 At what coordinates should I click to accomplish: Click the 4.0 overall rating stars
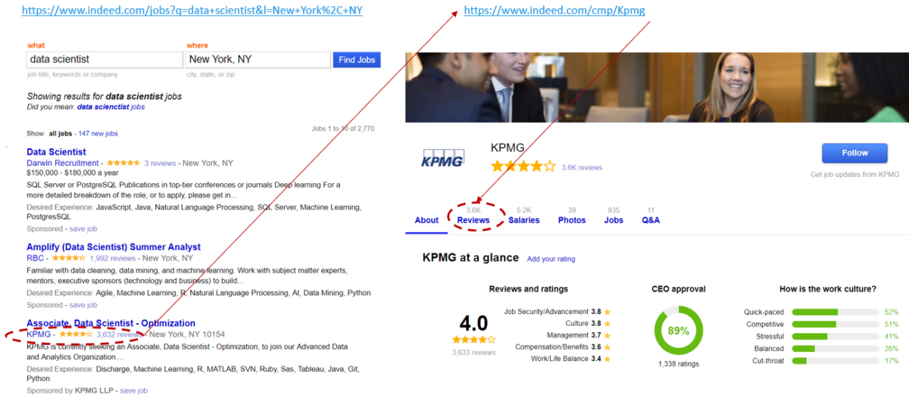point(474,340)
